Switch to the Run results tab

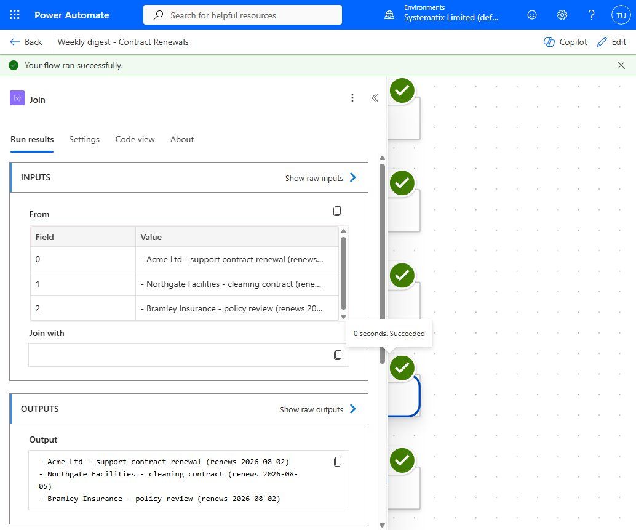tap(32, 139)
